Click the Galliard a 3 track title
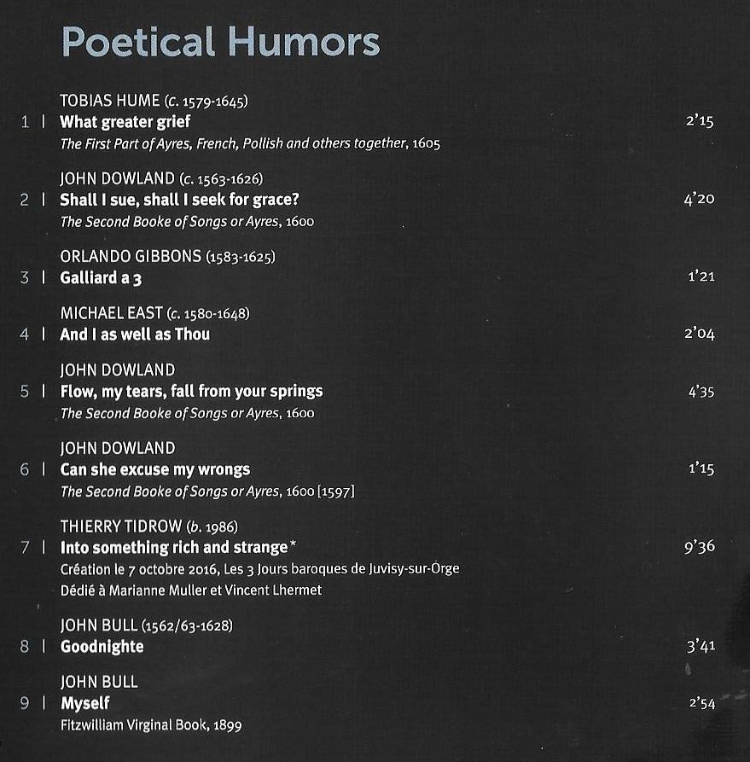750x762 pixels. coord(101,278)
